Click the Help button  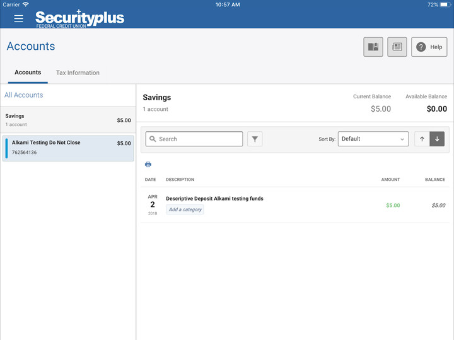pos(429,47)
